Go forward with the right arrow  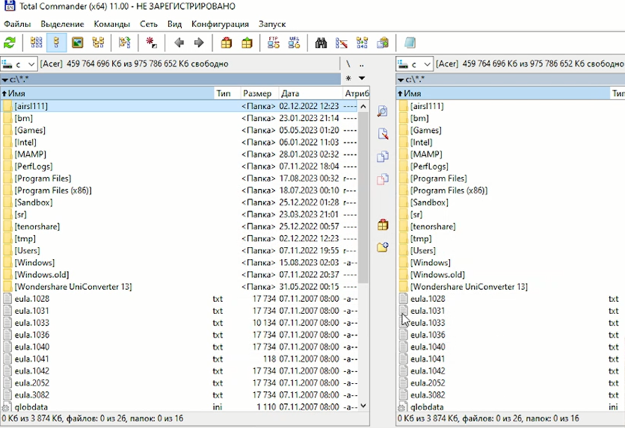(199, 43)
